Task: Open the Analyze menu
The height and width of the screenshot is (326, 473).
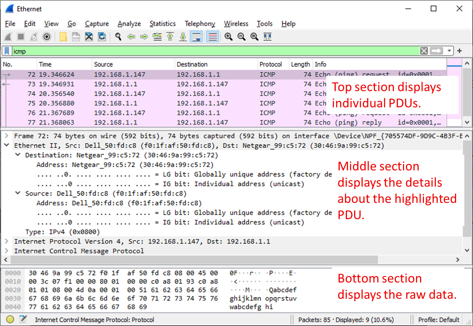Action: tap(129, 23)
